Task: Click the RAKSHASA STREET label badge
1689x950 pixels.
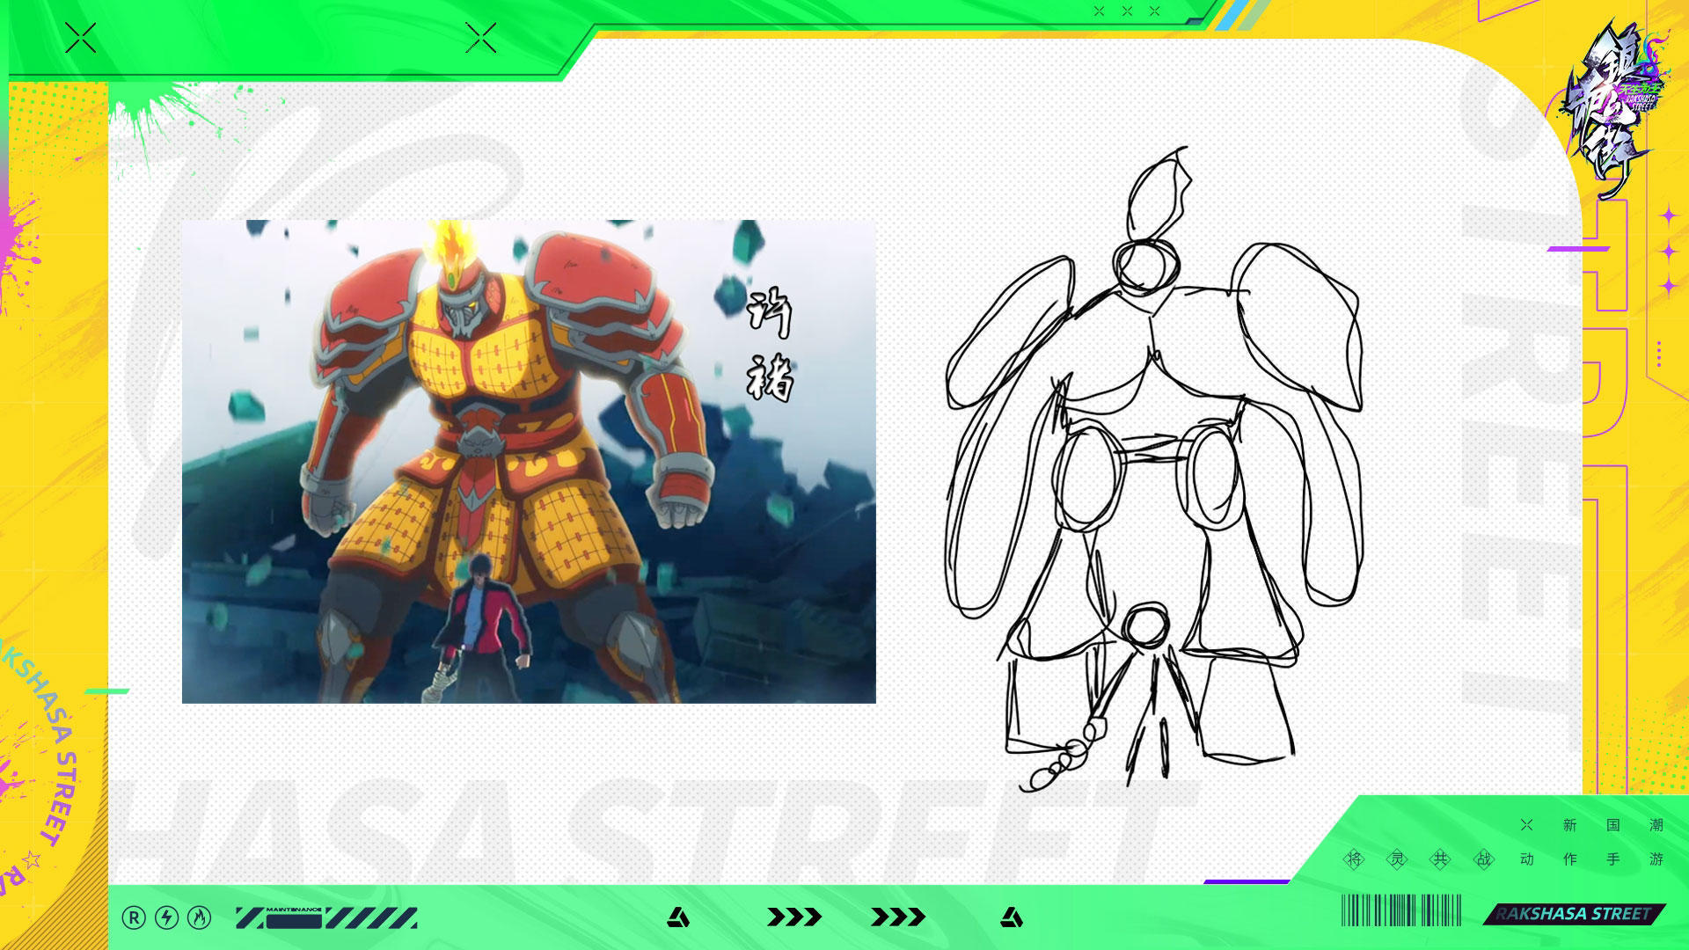Action: coord(1574,914)
